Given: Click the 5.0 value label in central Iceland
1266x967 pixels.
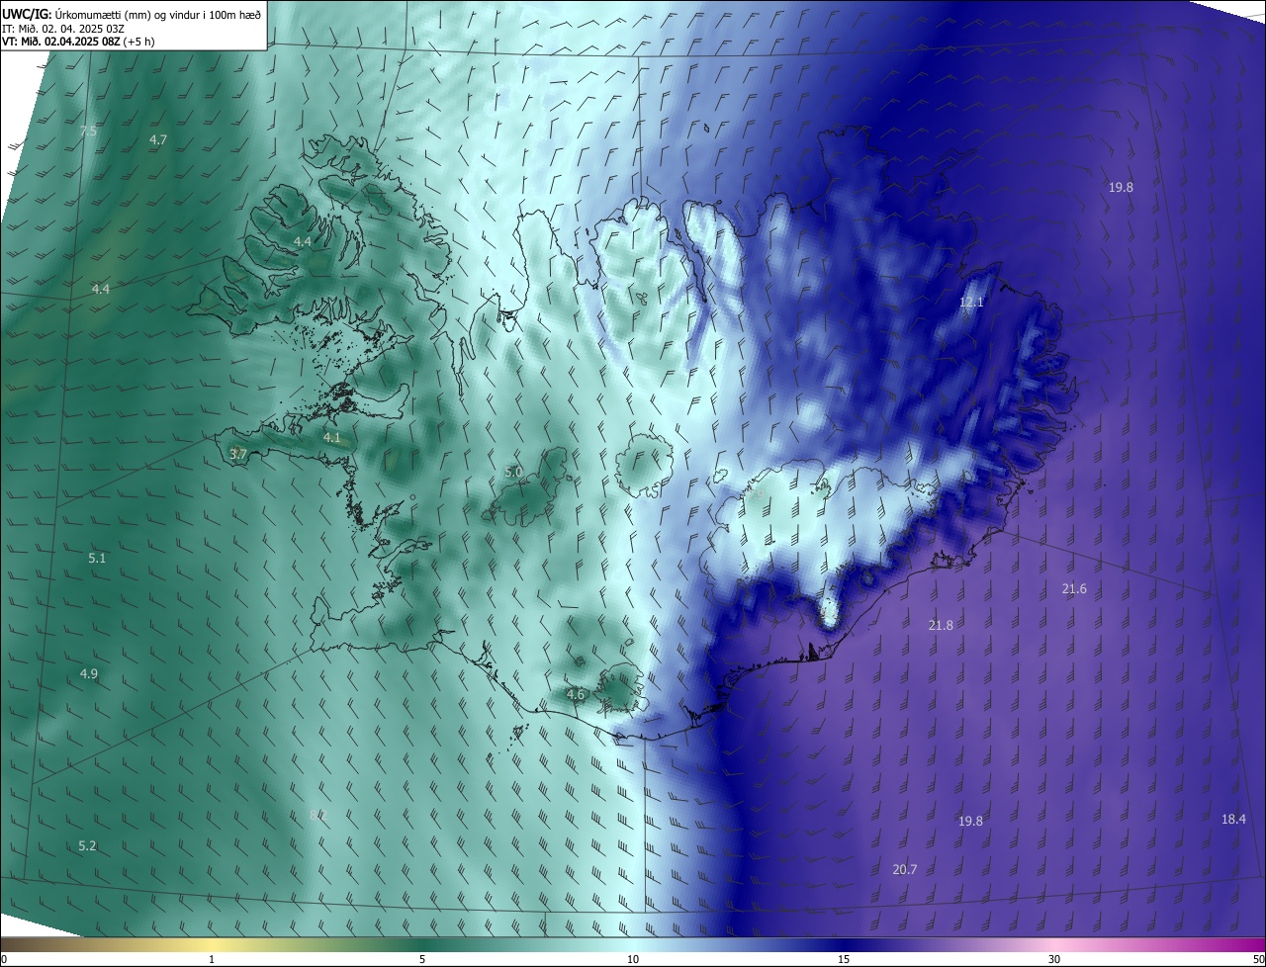Looking at the screenshot, I should (513, 472).
